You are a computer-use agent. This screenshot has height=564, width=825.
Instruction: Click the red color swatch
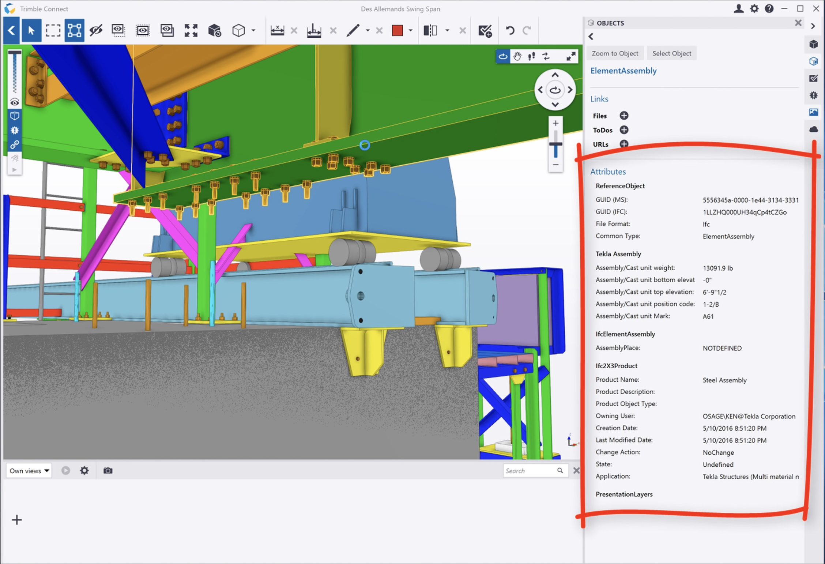pyautogui.click(x=397, y=30)
